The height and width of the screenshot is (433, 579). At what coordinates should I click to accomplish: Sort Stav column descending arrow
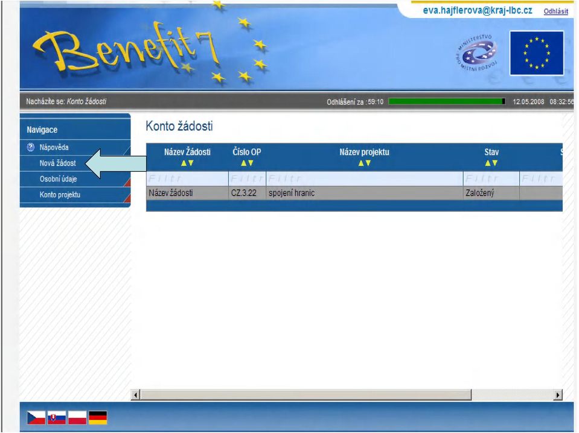click(x=495, y=163)
